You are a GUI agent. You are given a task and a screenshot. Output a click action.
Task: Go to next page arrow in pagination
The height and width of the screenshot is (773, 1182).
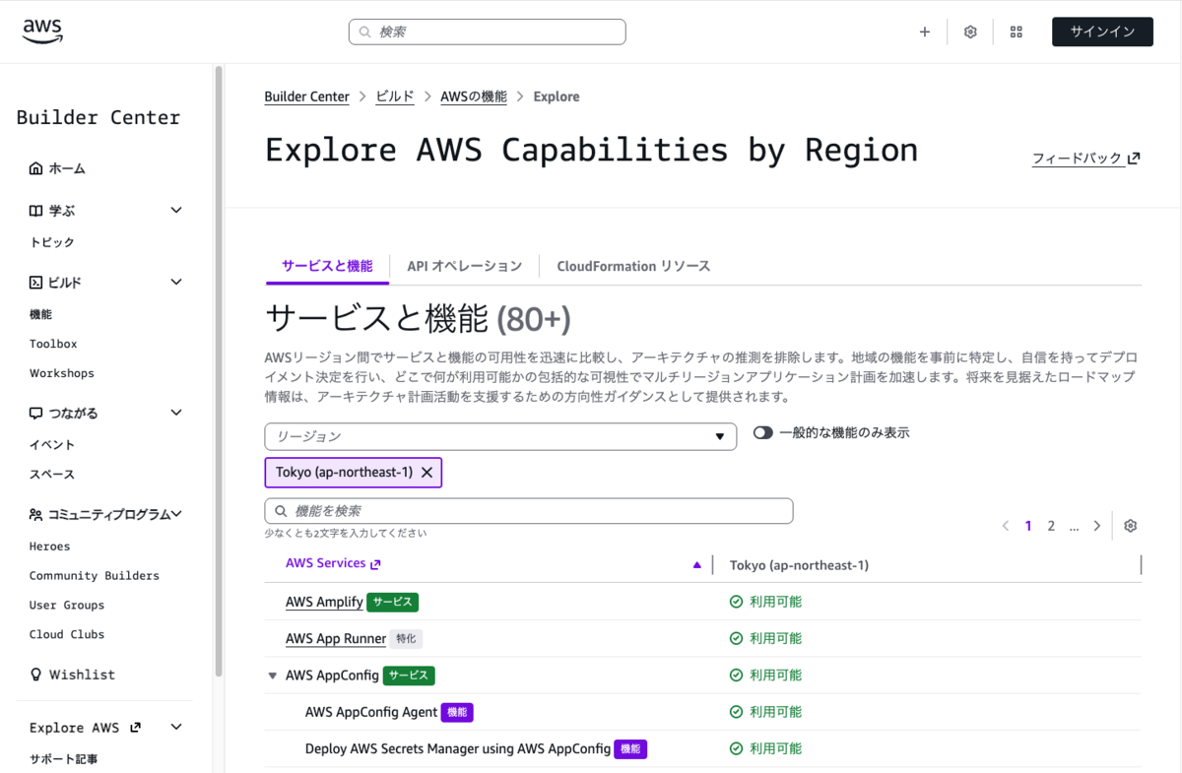pyautogui.click(x=1097, y=526)
